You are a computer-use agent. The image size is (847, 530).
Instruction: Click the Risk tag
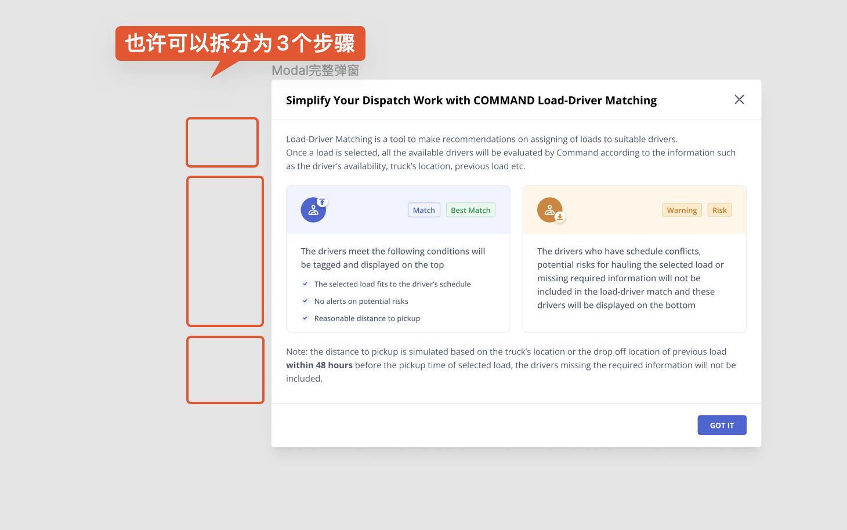tap(719, 210)
